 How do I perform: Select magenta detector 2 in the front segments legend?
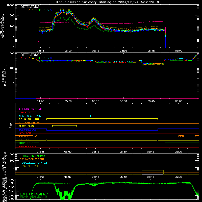click(x=26, y=10)
